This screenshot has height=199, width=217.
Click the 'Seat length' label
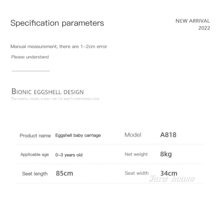point(35,174)
